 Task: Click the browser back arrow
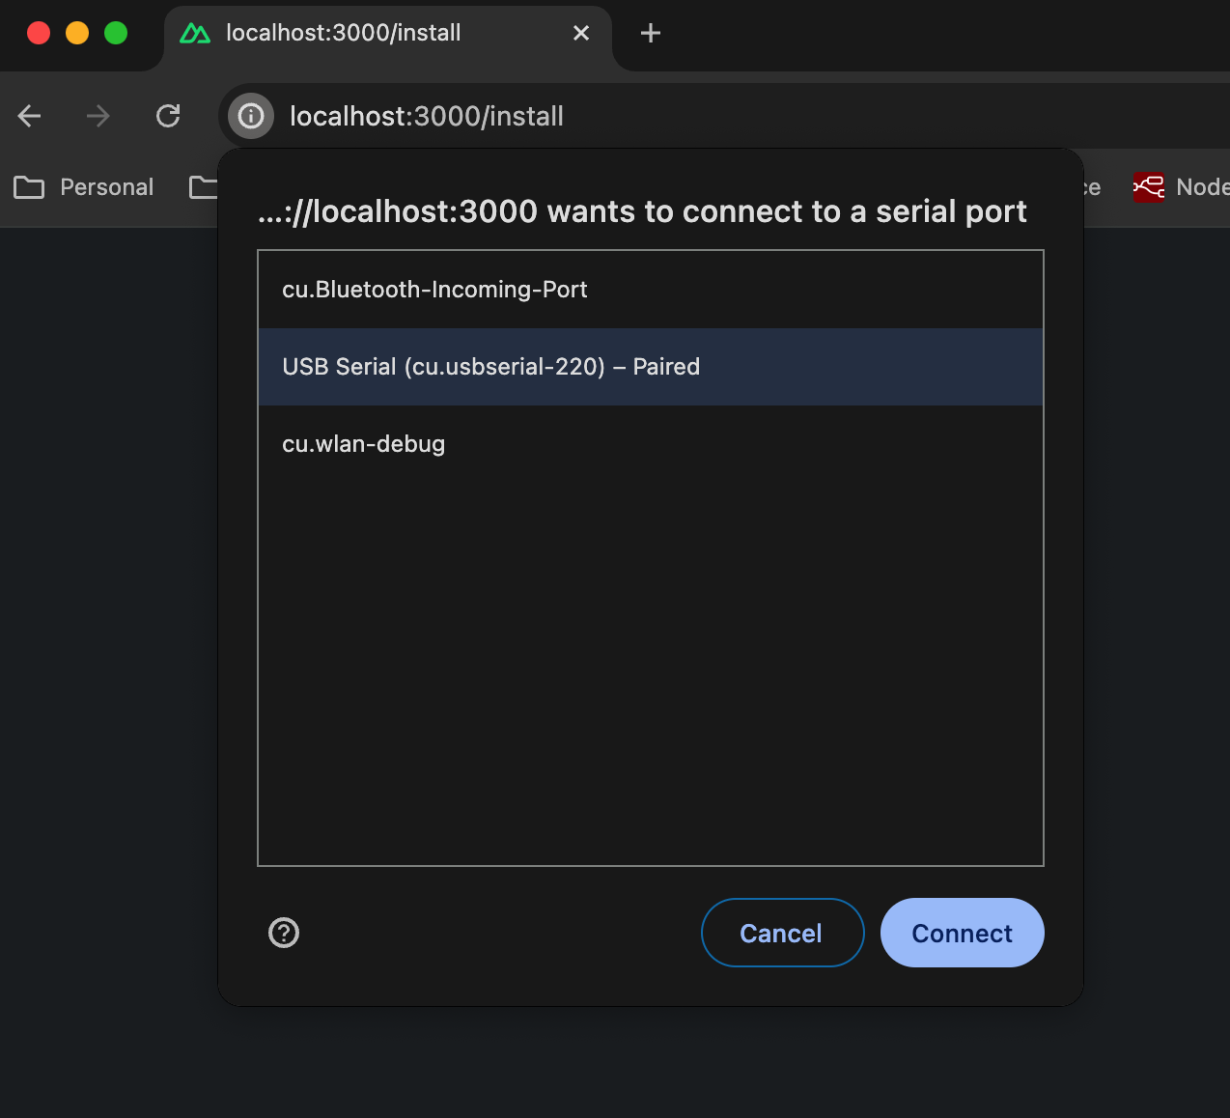[30, 117]
